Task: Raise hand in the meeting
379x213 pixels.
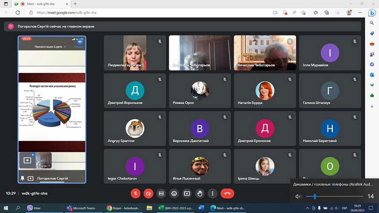Action: 200,194
